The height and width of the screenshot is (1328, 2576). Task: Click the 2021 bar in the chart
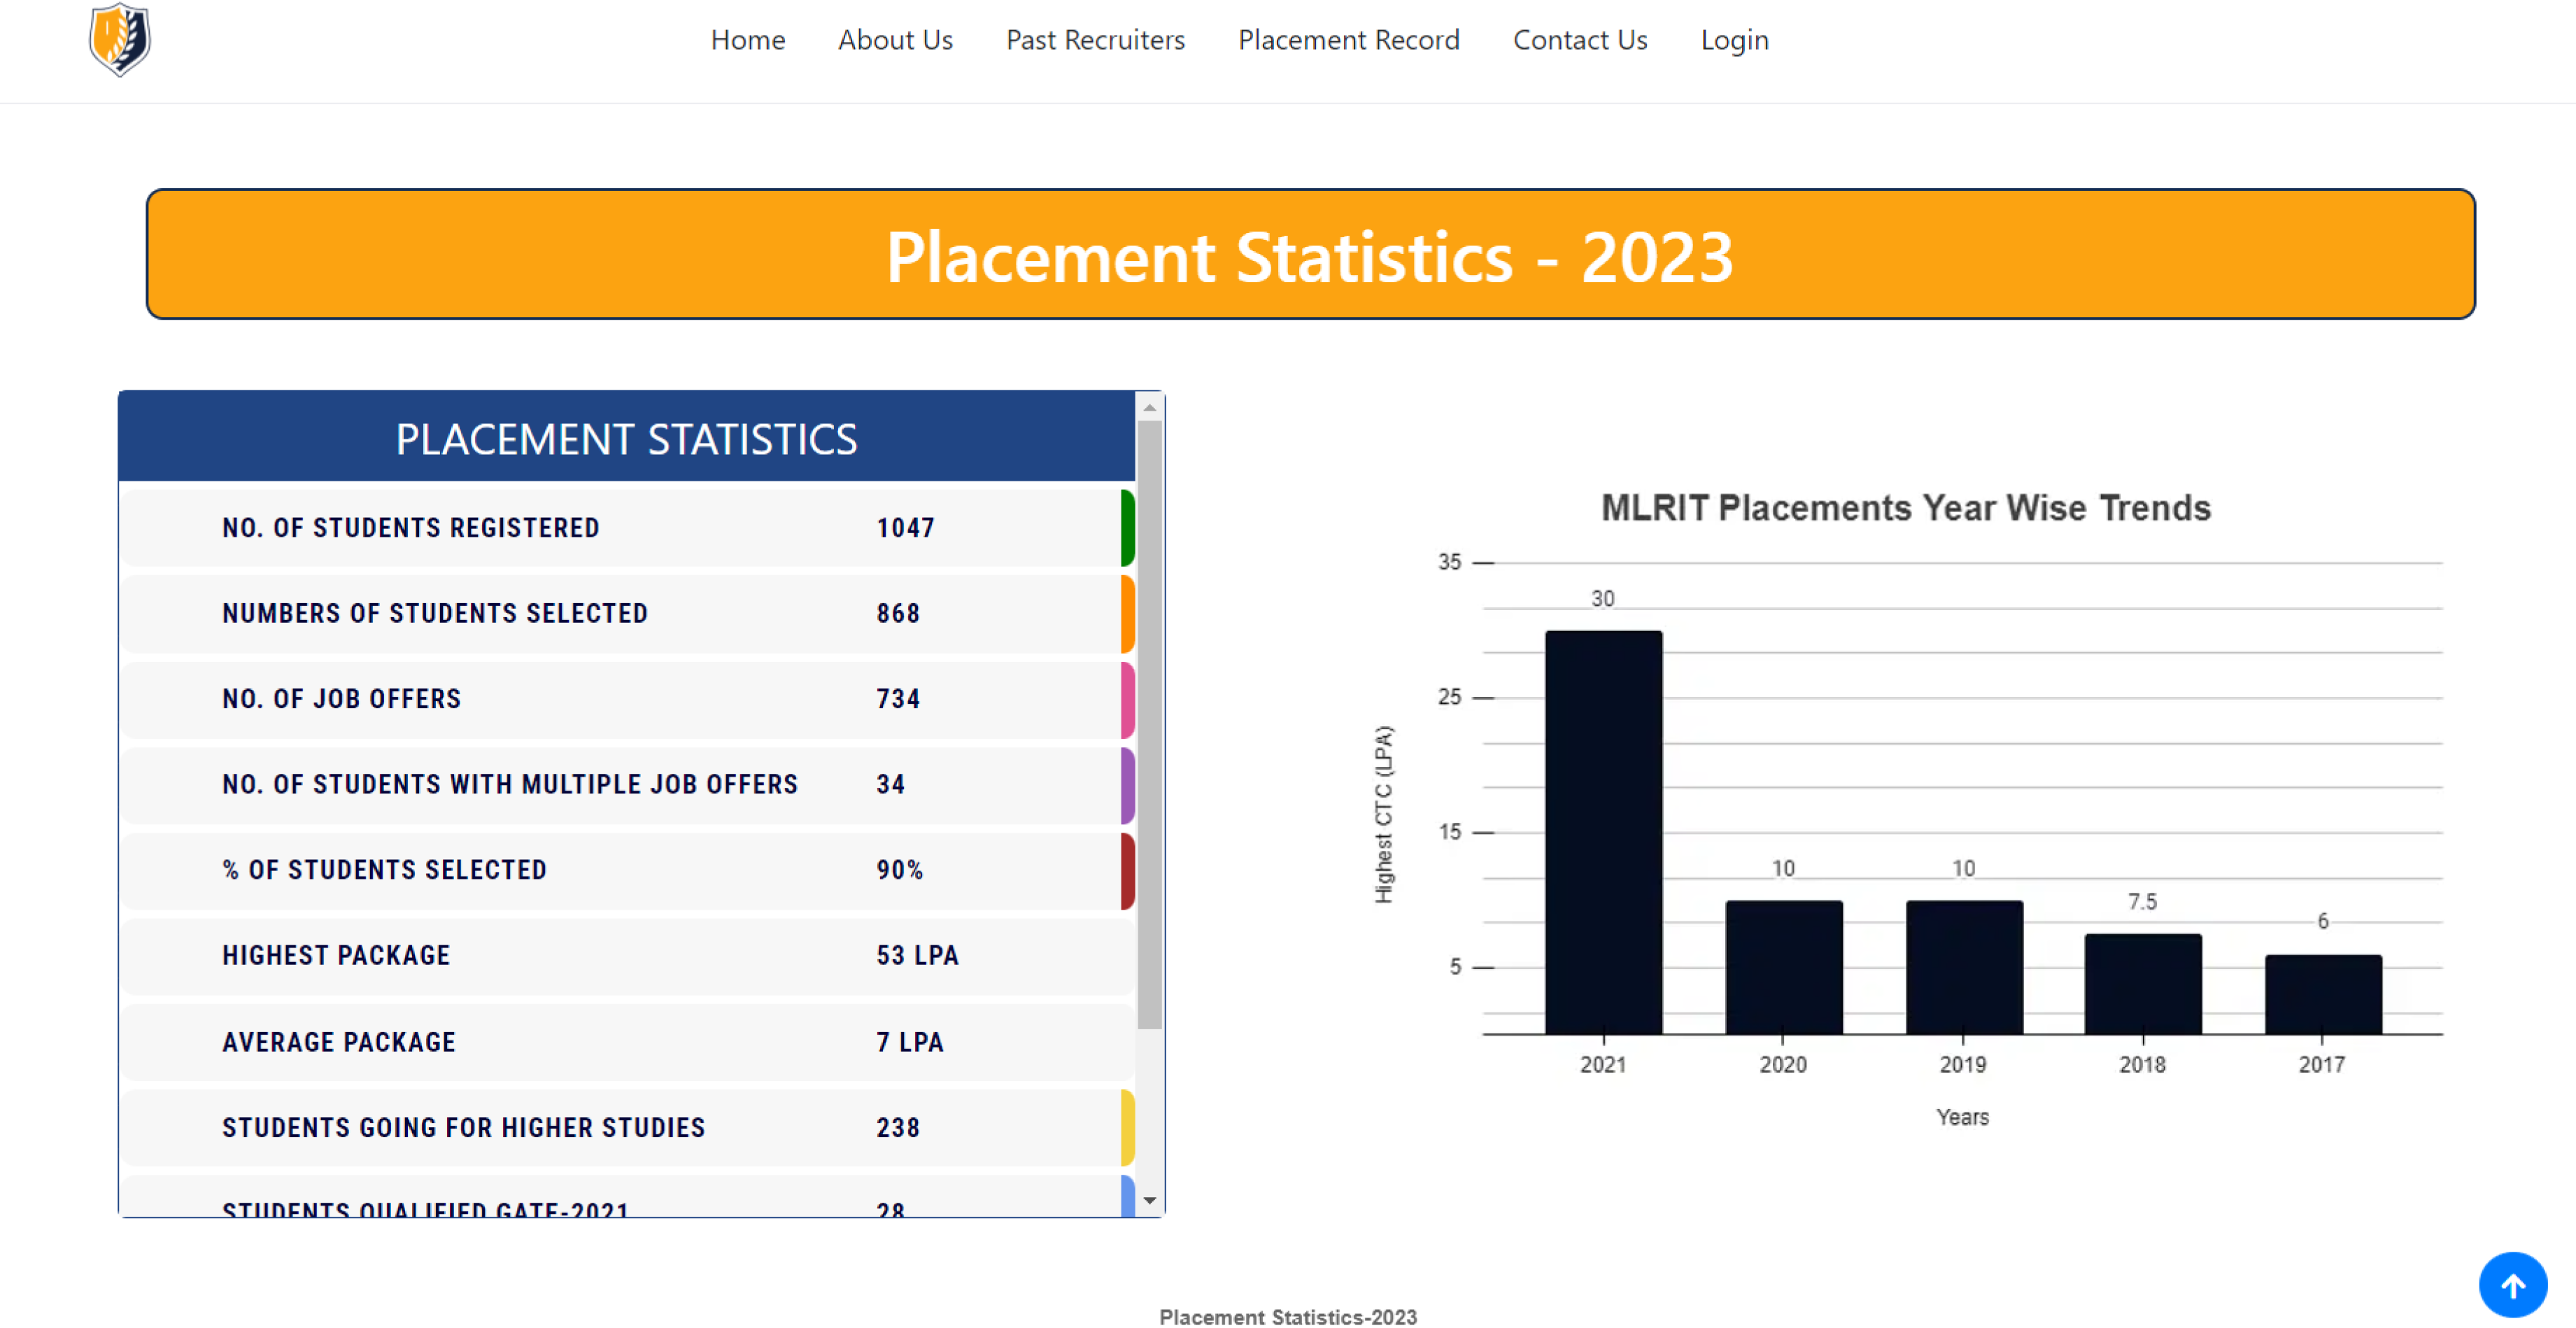[1603, 832]
